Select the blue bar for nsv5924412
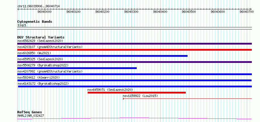 coord(134,80)
